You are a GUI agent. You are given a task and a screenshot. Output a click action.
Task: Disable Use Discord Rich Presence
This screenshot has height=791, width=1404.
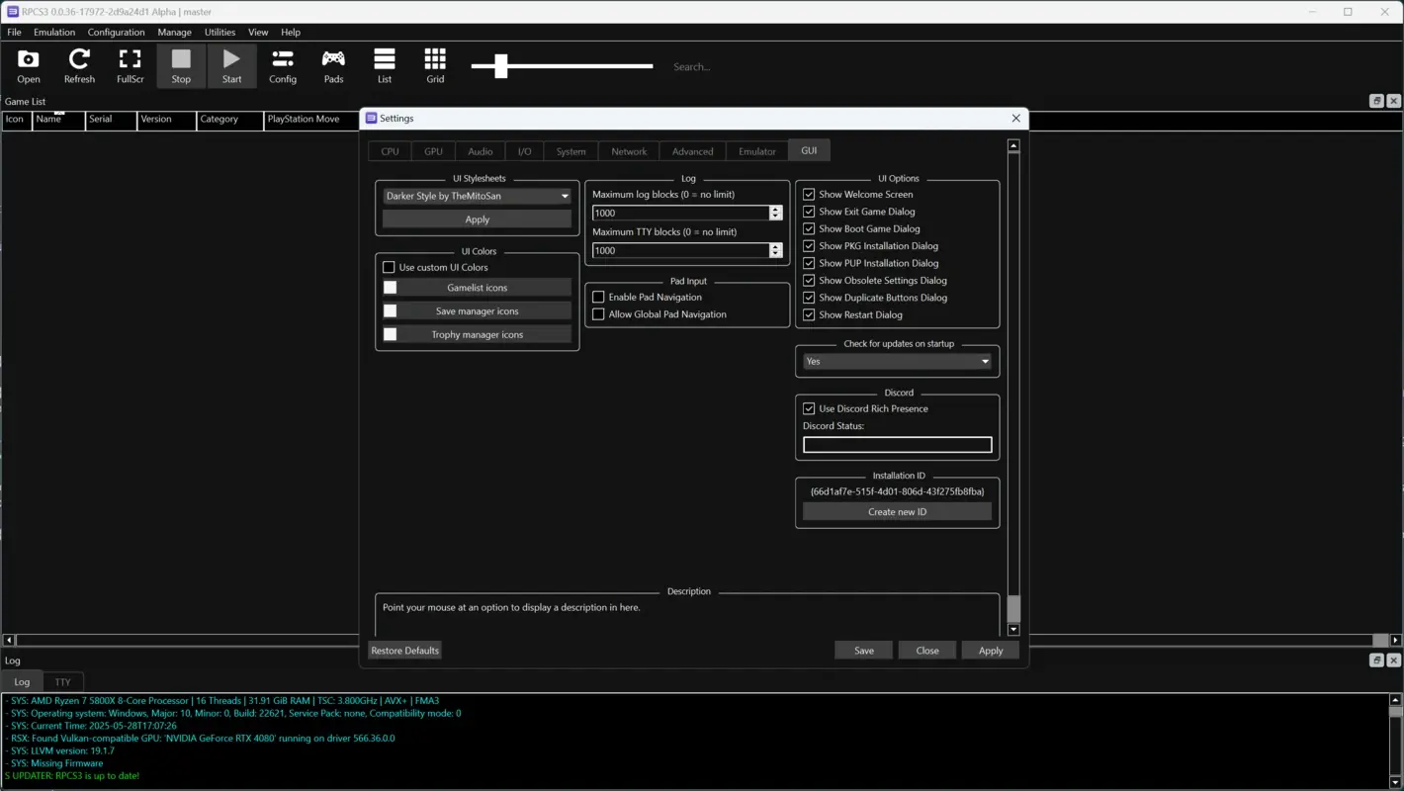pos(809,408)
